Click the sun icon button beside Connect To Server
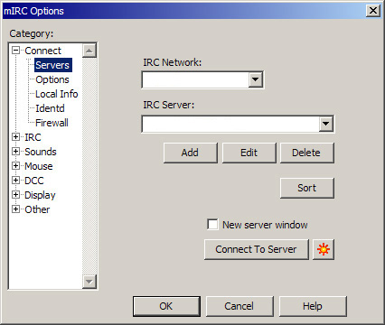385x325 pixels. click(x=324, y=249)
